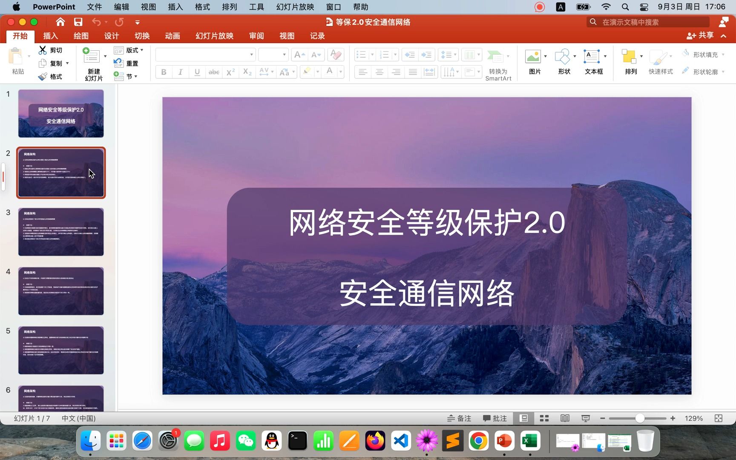Switch to slide sorter view

point(544,418)
